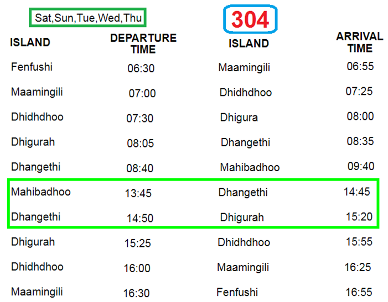Select the 06:30 departure time

click(141, 68)
